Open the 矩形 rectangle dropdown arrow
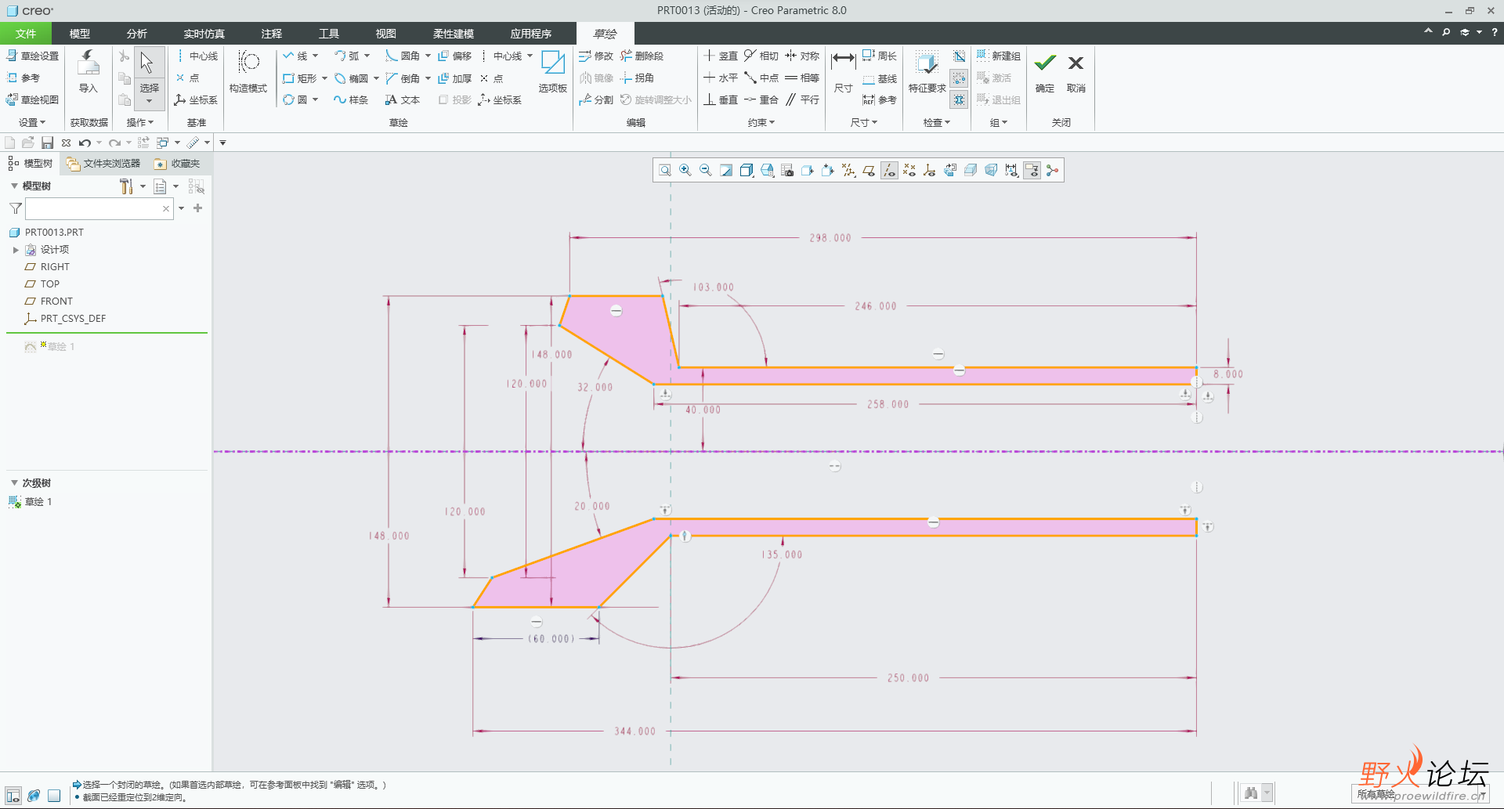 pos(324,78)
